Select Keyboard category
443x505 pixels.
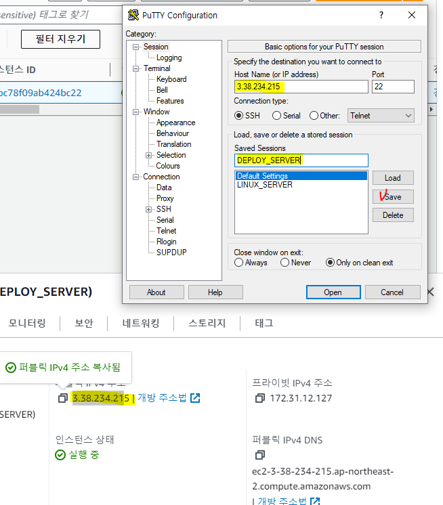click(x=171, y=79)
